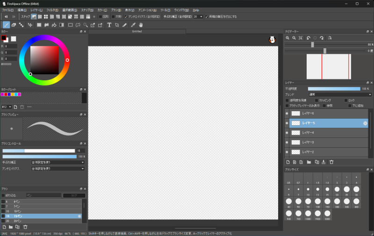Open the フィルタ menu
Viewport: 374px width, 236px height.
click(52, 10)
